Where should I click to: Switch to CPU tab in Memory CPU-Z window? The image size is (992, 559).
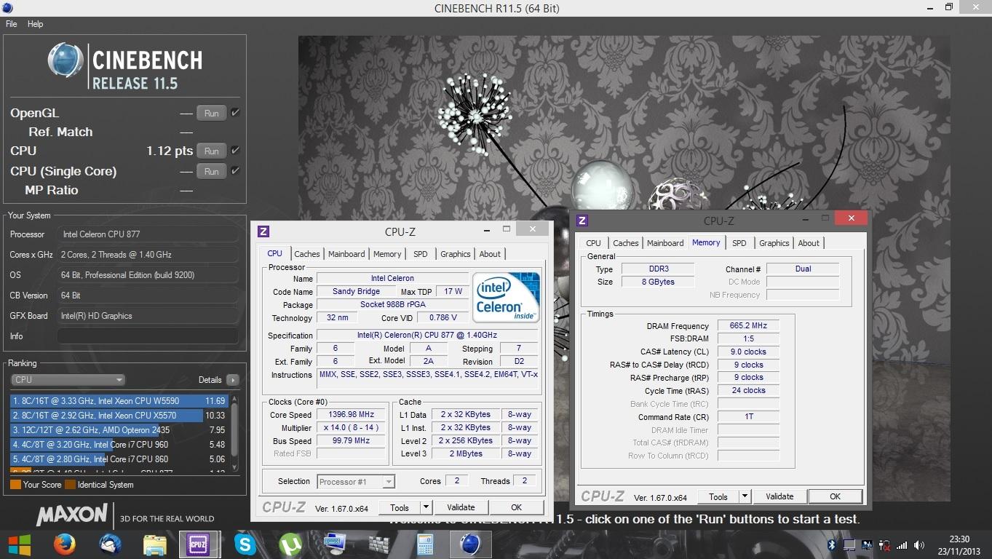pos(594,243)
